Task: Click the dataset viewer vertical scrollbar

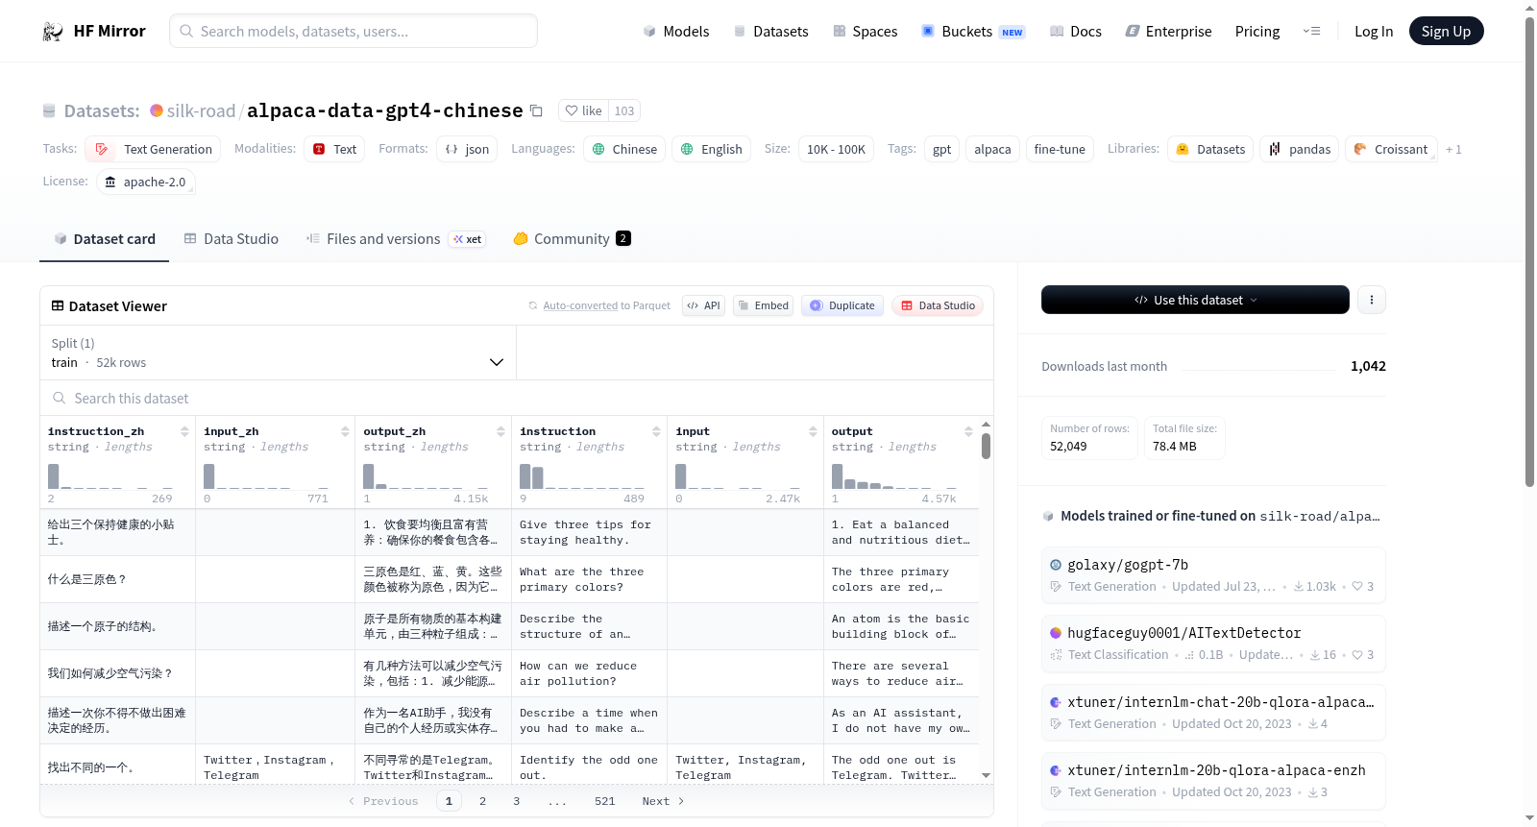Action: point(986,447)
